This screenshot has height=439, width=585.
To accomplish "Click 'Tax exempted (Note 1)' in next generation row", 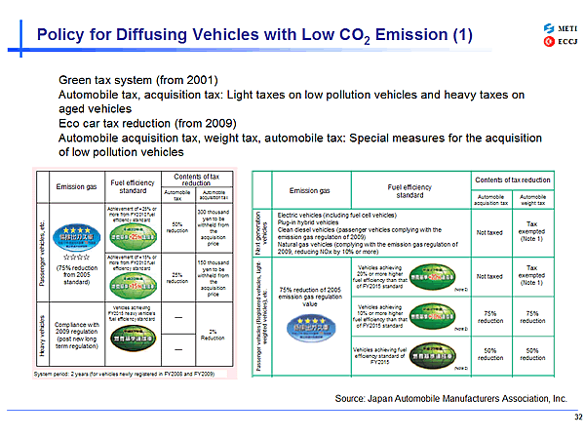I will pos(532,231).
